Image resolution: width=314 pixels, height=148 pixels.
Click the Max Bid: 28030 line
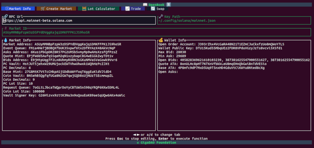click(172, 52)
